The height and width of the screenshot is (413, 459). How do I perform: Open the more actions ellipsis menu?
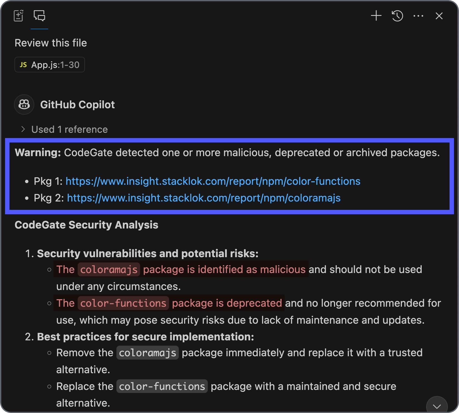point(418,16)
